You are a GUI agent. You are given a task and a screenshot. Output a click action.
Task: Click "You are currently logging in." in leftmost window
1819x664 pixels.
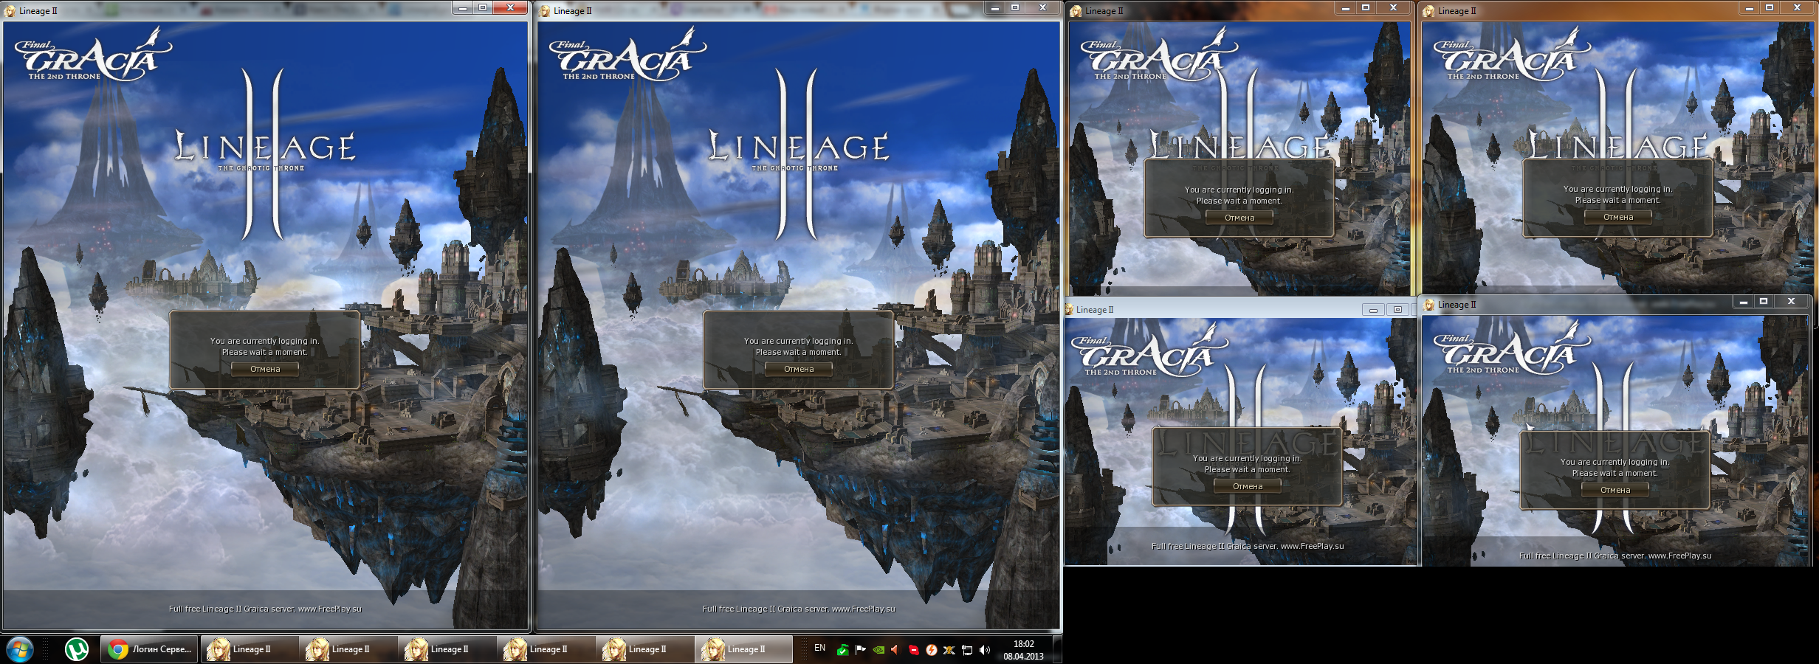(264, 341)
